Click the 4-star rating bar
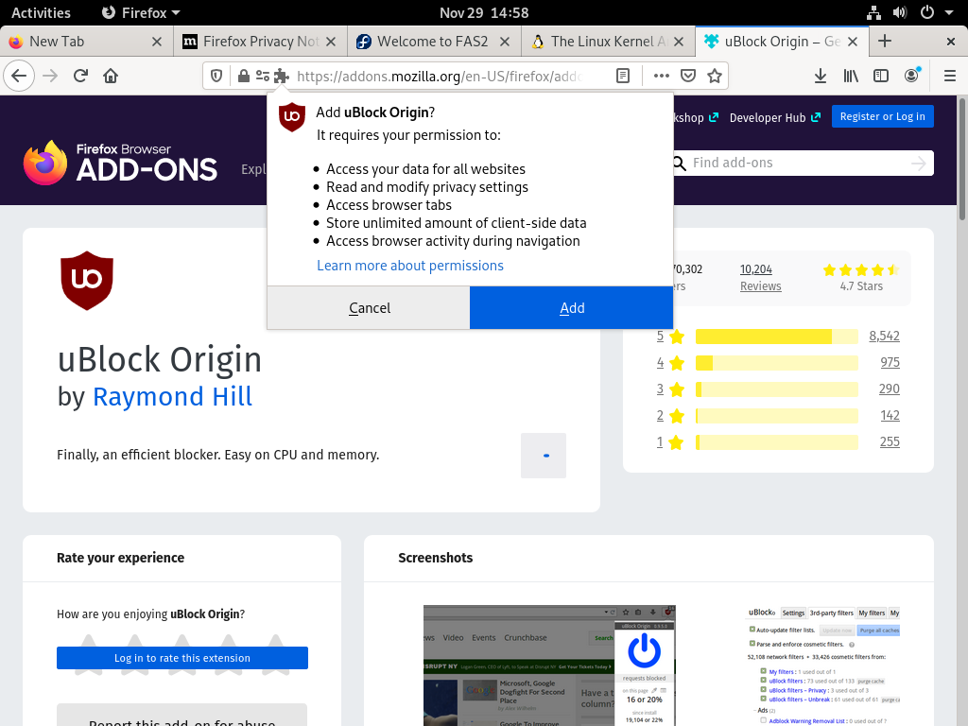Viewport: 968px width, 726px height. [x=777, y=363]
